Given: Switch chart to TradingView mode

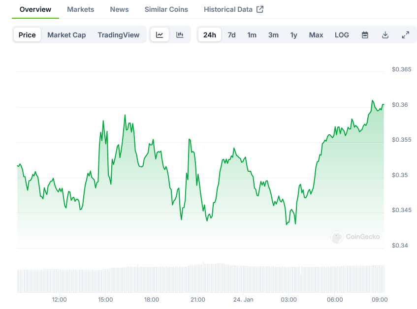Looking at the screenshot, I should pyautogui.click(x=118, y=35).
